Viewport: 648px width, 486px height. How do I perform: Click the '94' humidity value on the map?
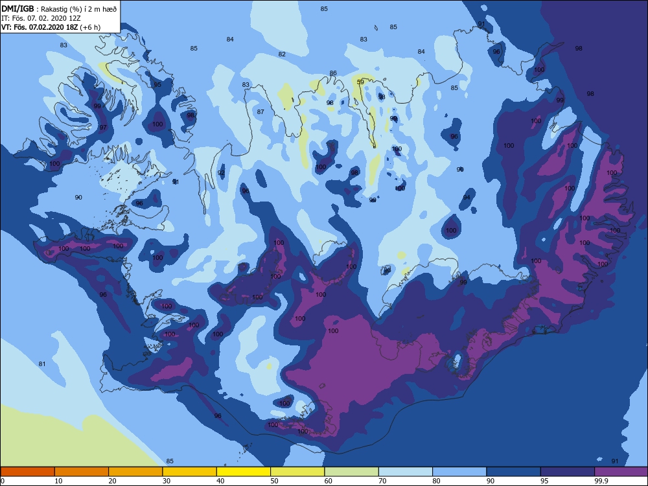467,197
